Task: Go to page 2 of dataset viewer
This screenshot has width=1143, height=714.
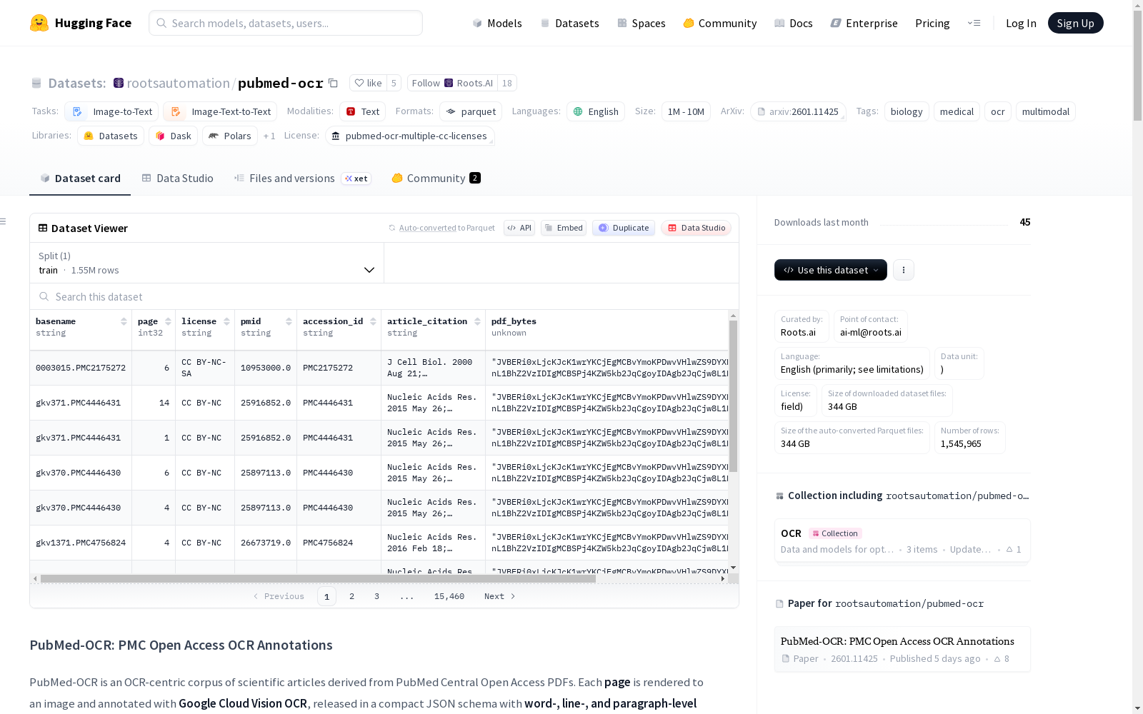Action: pyautogui.click(x=351, y=596)
